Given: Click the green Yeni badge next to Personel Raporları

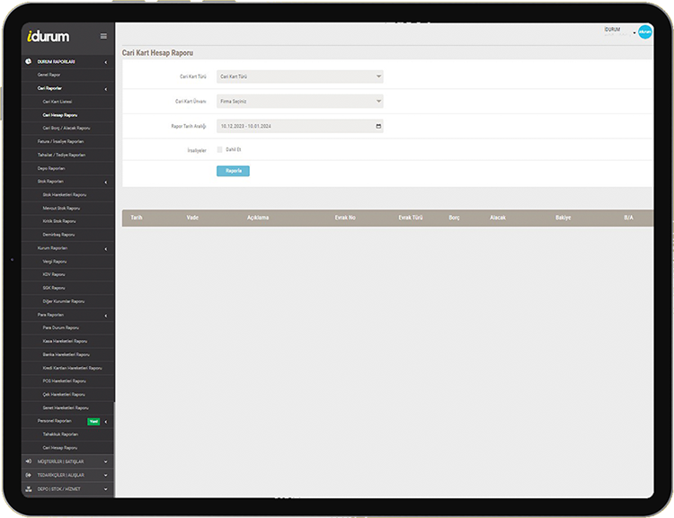Looking at the screenshot, I should (93, 422).
